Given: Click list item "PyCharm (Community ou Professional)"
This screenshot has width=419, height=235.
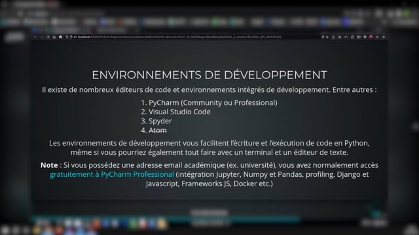Looking at the screenshot, I should click(213, 102).
